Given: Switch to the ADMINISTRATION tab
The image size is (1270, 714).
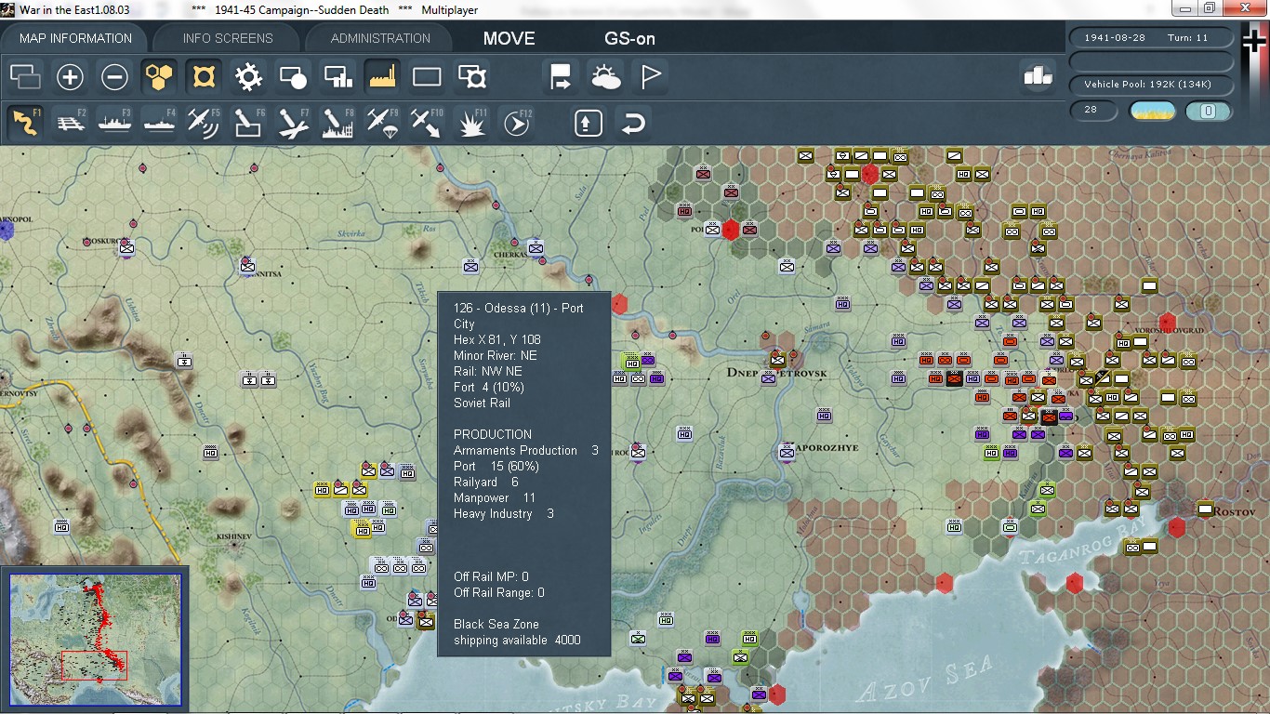Looking at the screenshot, I should coord(380,38).
